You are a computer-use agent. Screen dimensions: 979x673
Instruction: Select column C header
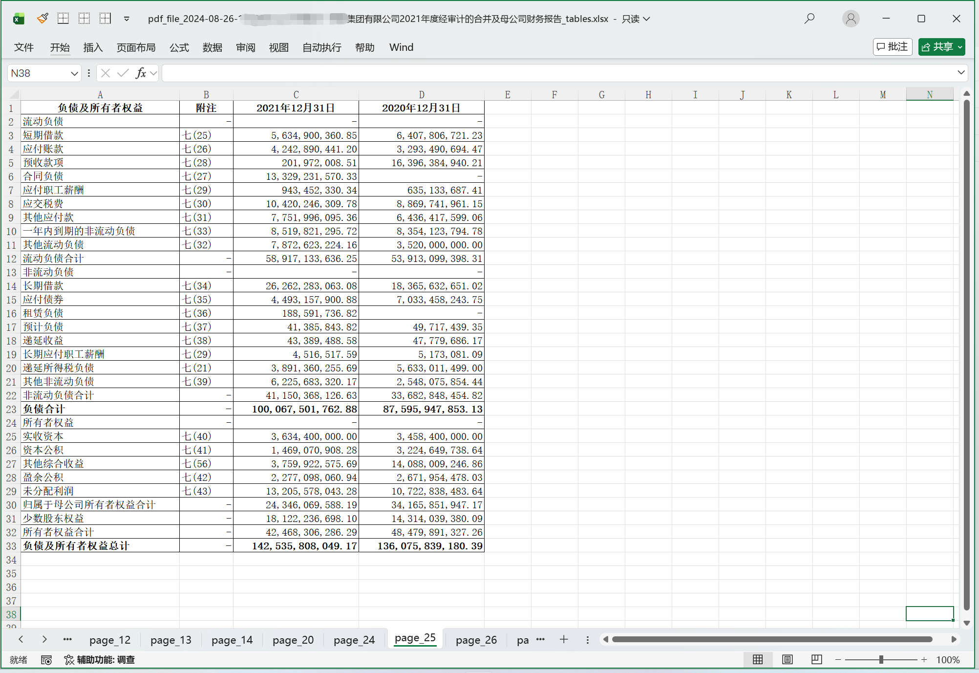pos(296,94)
